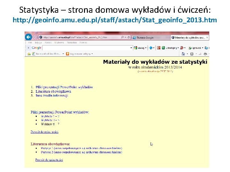
Task: Click the Pliki prezentacji PowerPoint wykładów: section heading
Action: point(60,112)
